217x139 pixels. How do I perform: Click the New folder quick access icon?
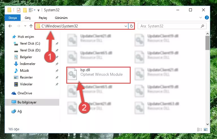pyautogui.click(x=25, y=10)
